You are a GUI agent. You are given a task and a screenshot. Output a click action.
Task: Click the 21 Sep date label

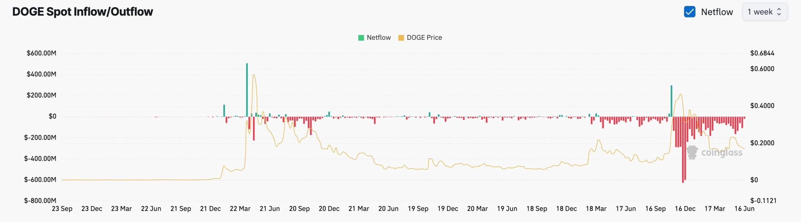[181, 209]
